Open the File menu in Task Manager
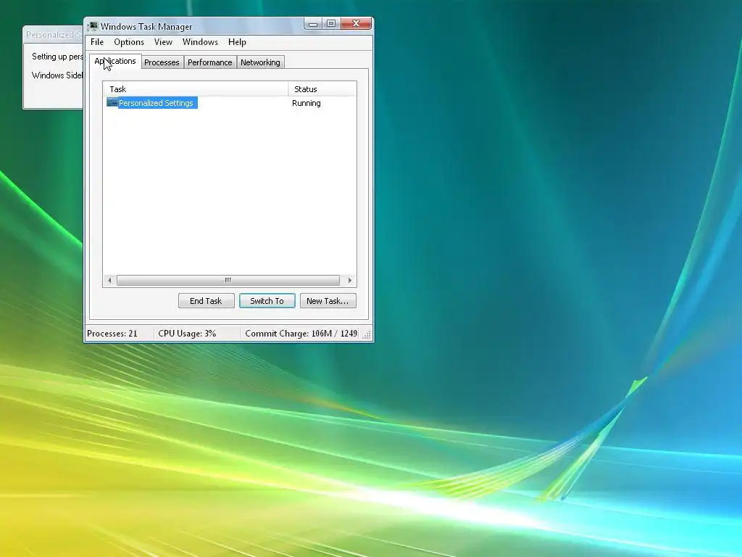The width and height of the screenshot is (742, 557). coord(97,42)
